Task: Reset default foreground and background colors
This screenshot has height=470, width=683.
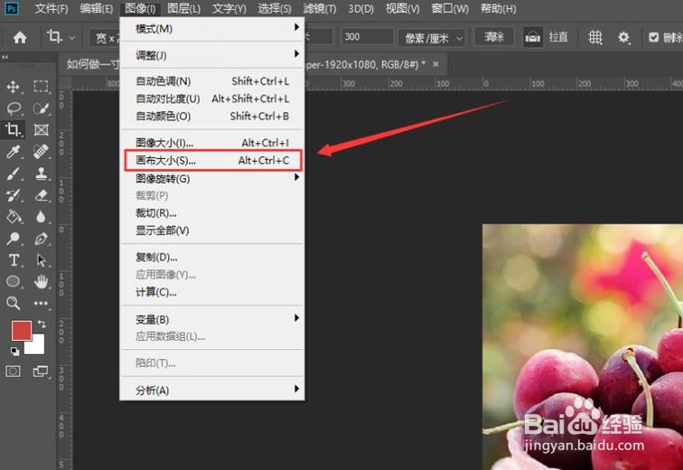Action: pyautogui.click(x=14, y=351)
